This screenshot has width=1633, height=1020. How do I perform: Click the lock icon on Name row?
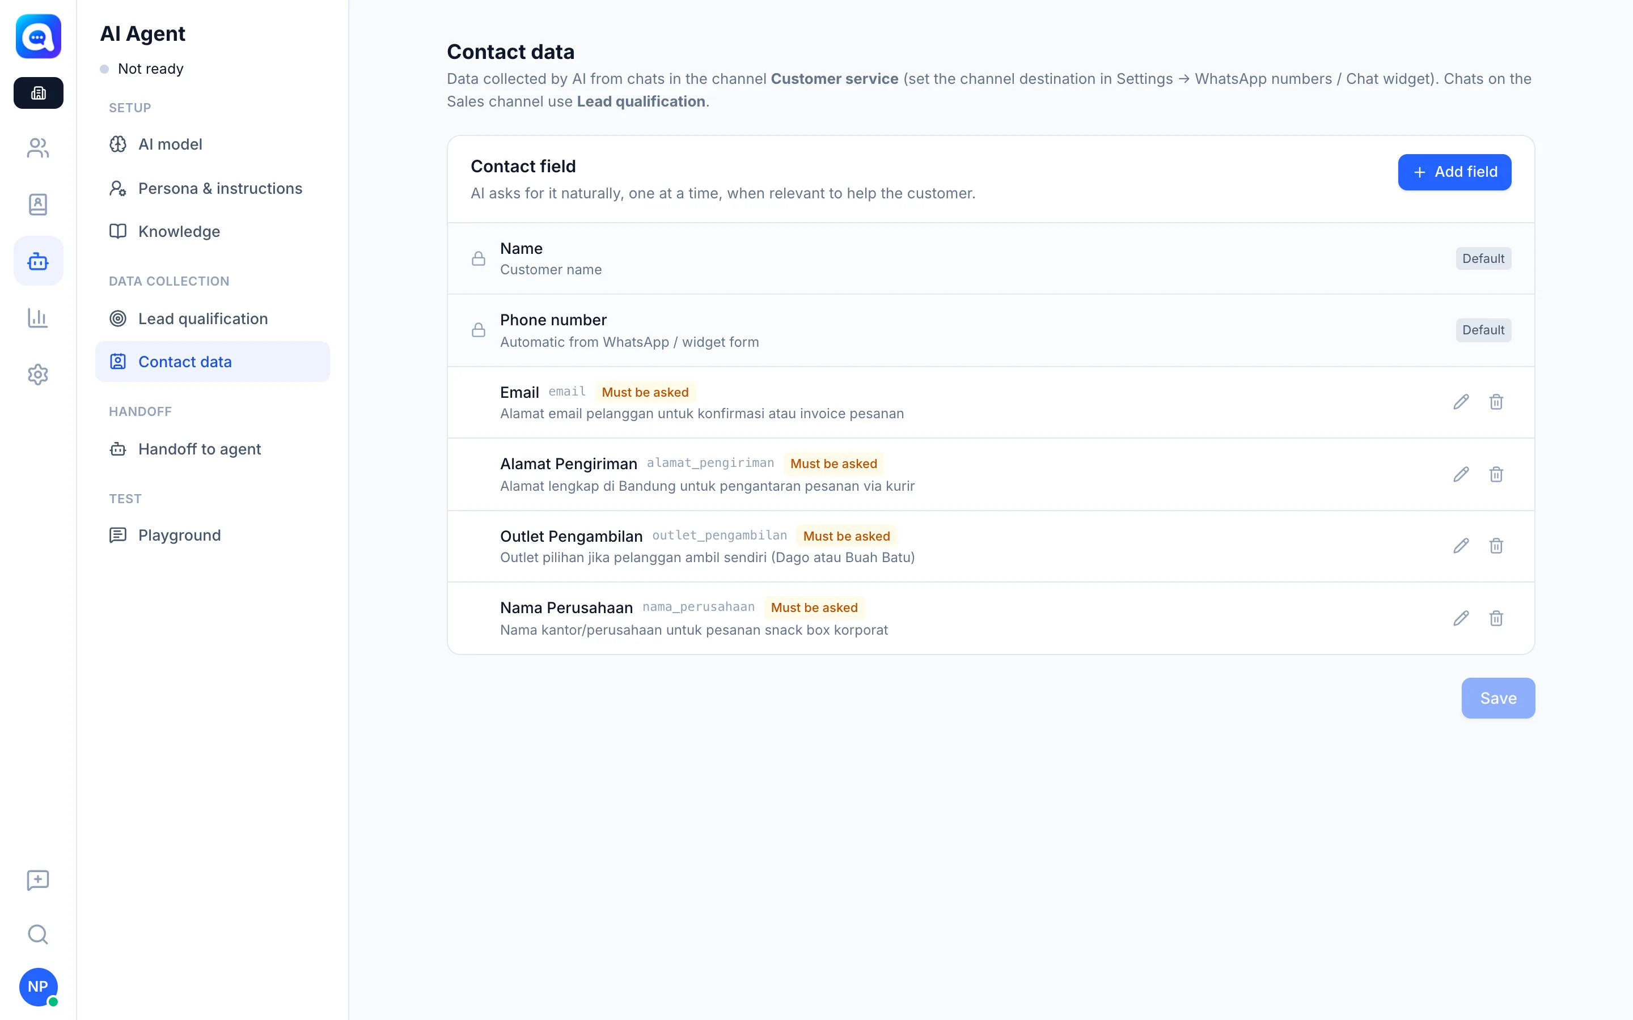click(x=479, y=258)
